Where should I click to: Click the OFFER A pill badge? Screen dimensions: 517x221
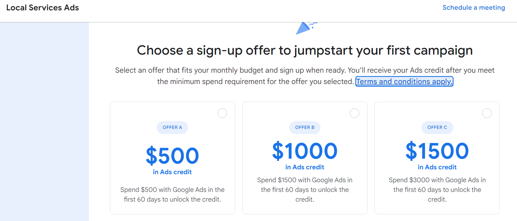[x=172, y=127]
